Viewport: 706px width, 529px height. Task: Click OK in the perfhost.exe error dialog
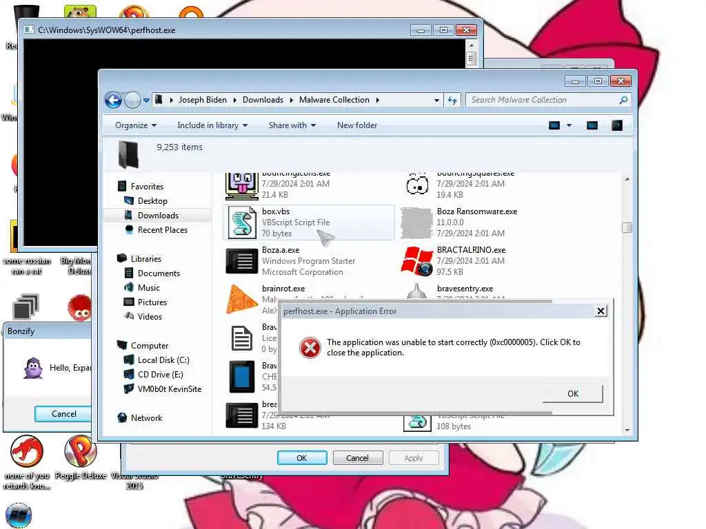click(x=573, y=393)
